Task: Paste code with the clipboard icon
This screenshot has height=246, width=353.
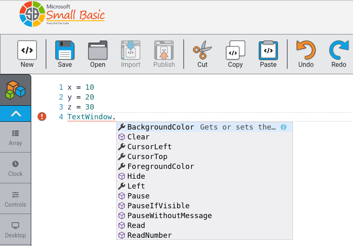Action: pos(268,50)
